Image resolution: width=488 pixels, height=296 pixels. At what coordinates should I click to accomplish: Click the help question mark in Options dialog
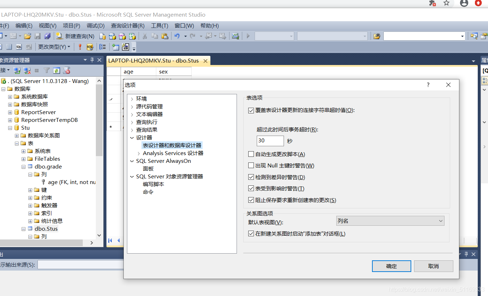(x=428, y=85)
